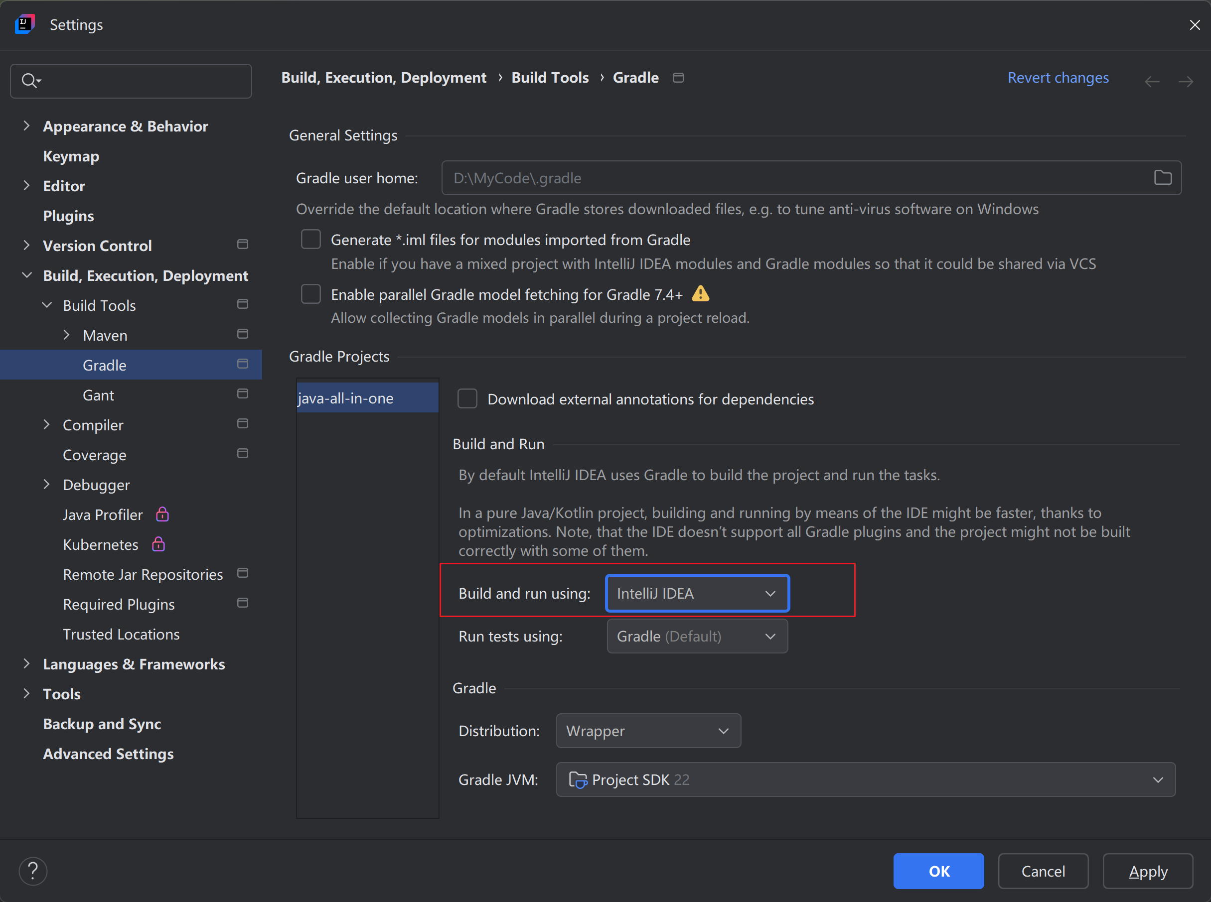Click the project-level icon beside Gradle breadcrumb
This screenshot has width=1211, height=902.
(678, 78)
